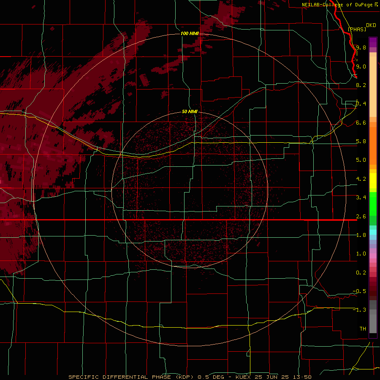Click the 2.6 legend value

click(x=361, y=217)
